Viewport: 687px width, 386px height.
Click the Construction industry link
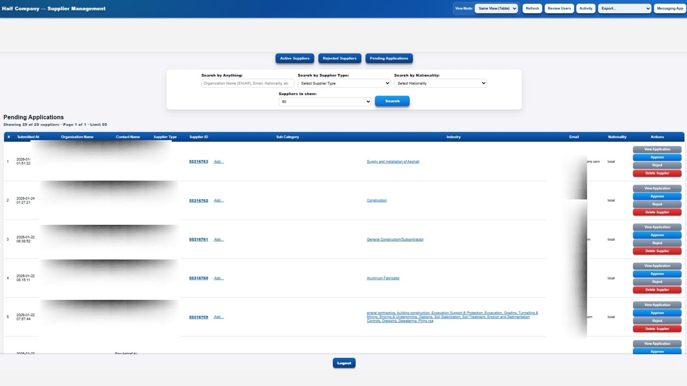click(x=377, y=200)
